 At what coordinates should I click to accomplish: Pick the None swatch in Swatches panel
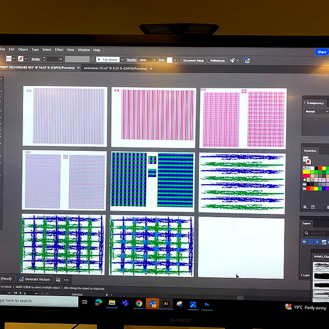(305, 168)
